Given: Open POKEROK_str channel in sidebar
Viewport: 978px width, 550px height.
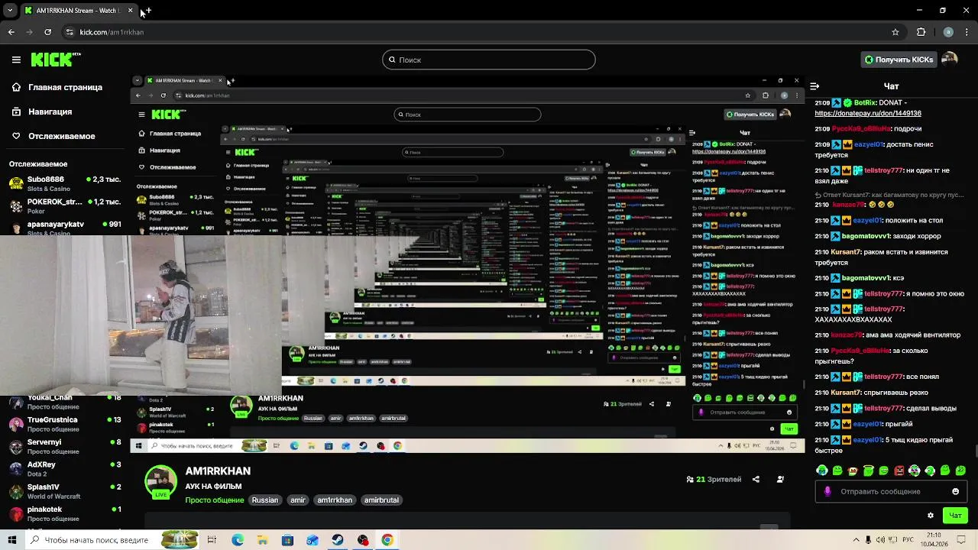Looking at the screenshot, I should pyautogui.click(x=65, y=205).
